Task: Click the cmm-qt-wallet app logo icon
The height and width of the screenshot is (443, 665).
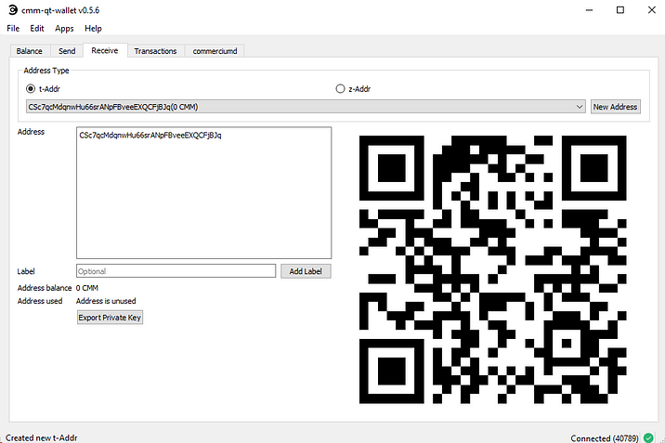Action: 13,9
